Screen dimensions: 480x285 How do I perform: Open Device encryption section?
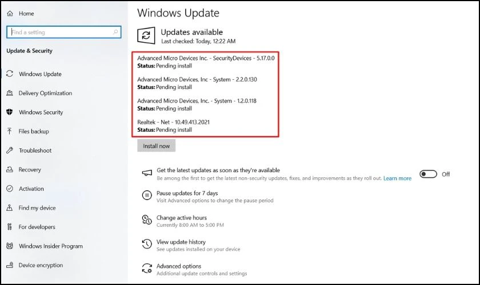pos(41,265)
